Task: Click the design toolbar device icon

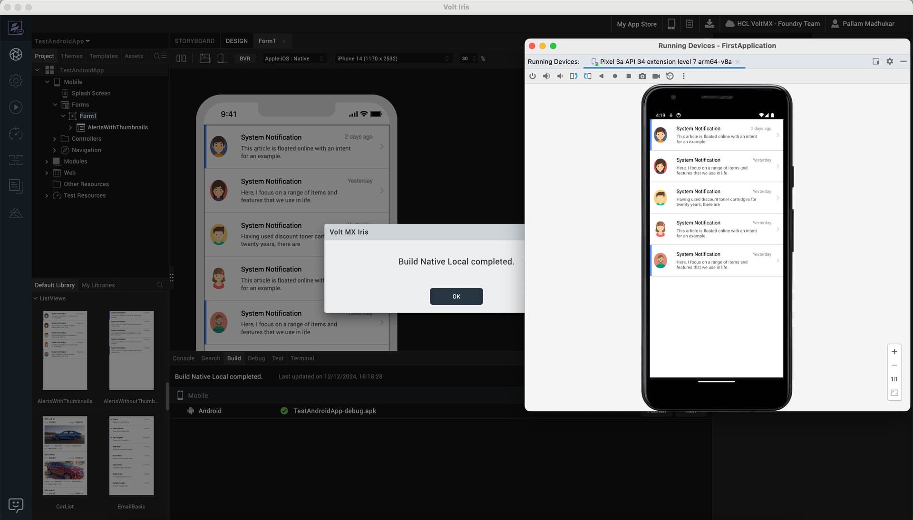Action: (222, 58)
